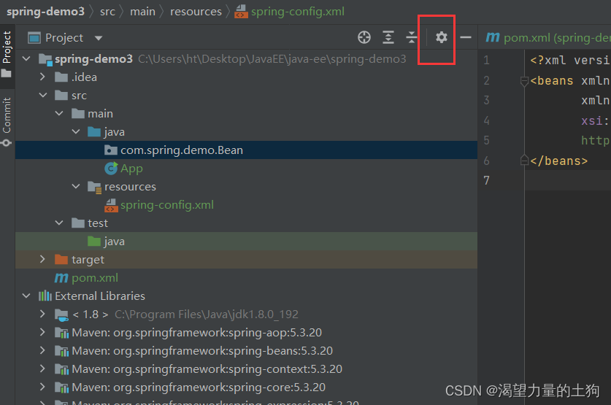
Task: Expand the spring-context Maven library
Action: tap(42, 369)
